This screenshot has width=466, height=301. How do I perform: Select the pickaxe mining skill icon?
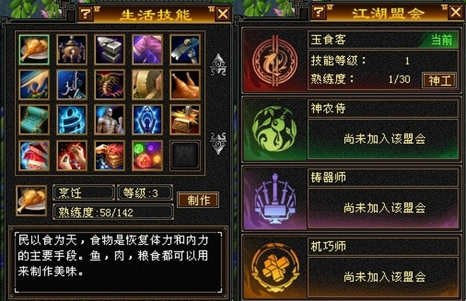185,50
